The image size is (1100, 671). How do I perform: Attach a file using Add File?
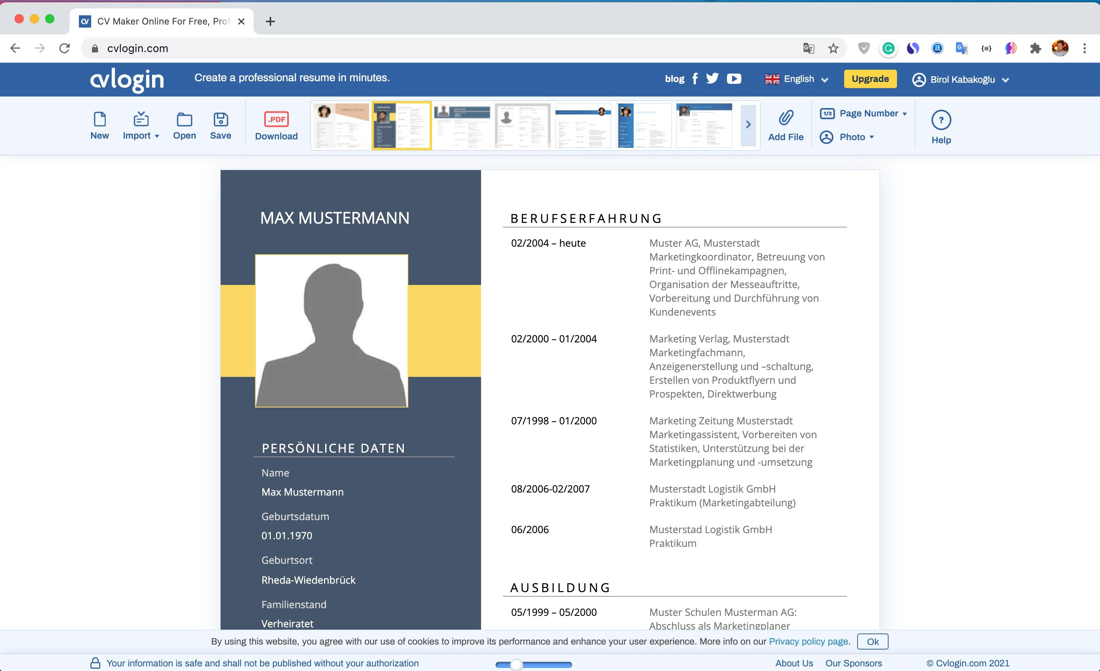(x=785, y=124)
